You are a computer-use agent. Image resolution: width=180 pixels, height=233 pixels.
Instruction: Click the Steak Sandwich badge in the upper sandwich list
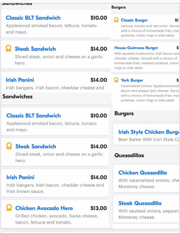click(9, 49)
